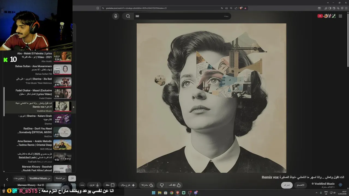Open browser media control music-note icon
Image resolution: width=349 pixels, height=196 pixels.
(326, 8)
